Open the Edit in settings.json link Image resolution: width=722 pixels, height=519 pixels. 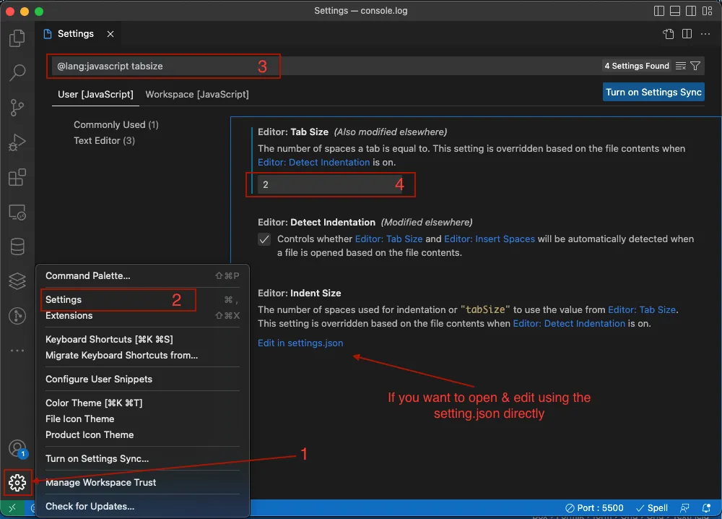click(x=300, y=343)
